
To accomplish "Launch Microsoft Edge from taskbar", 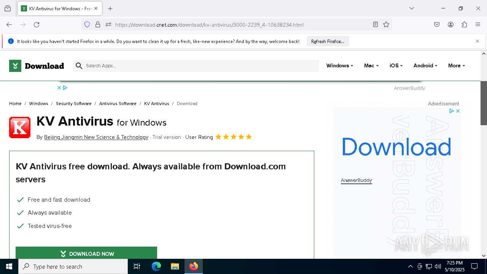I will tap(156, 266).
